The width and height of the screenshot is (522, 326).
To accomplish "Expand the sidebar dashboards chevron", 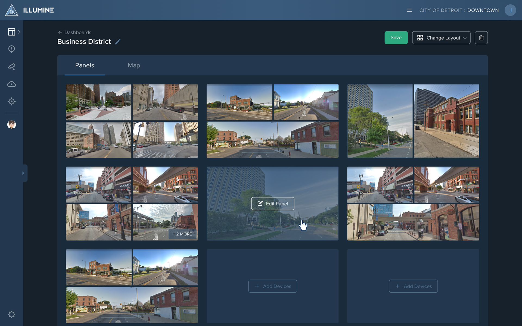I will [x=19, y=32].
